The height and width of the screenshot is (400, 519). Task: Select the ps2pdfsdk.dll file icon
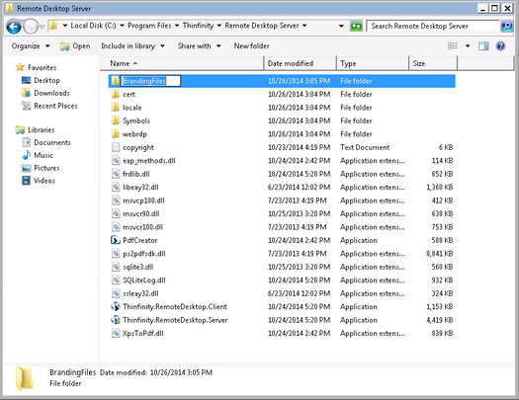pyautogui.click(x=116, y=254)
